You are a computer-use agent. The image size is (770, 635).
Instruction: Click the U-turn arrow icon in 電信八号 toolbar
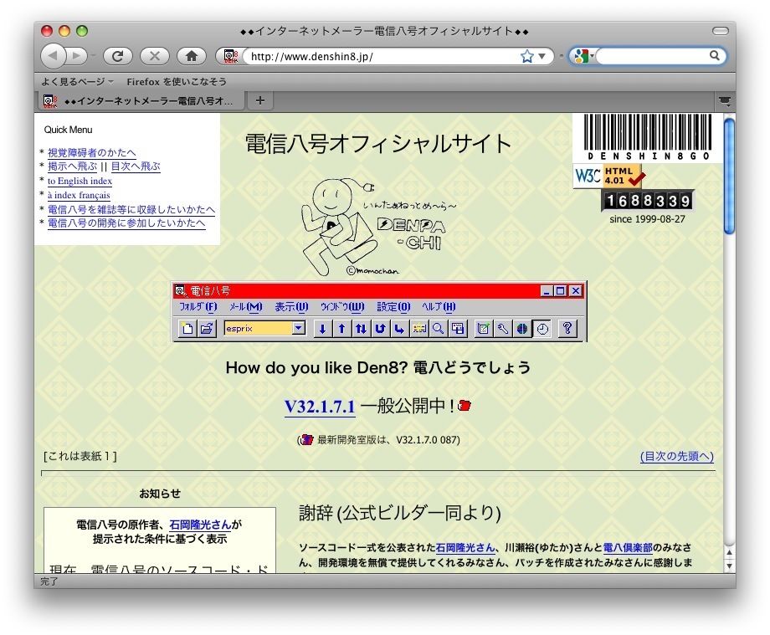[380, 328]
